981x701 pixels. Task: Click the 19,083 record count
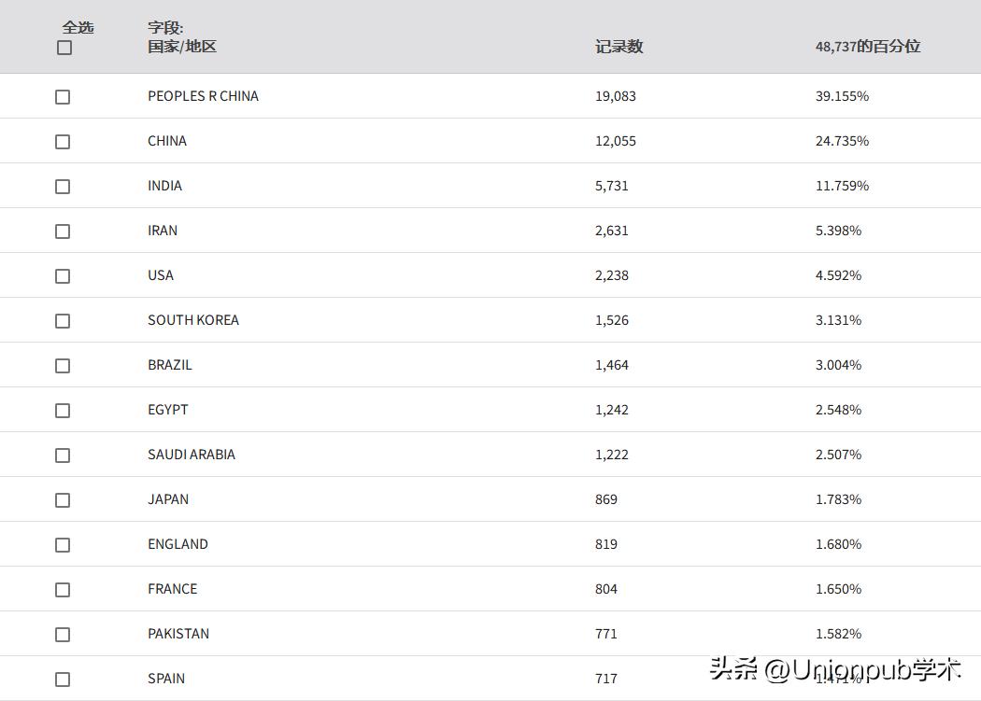pos(615,96)
